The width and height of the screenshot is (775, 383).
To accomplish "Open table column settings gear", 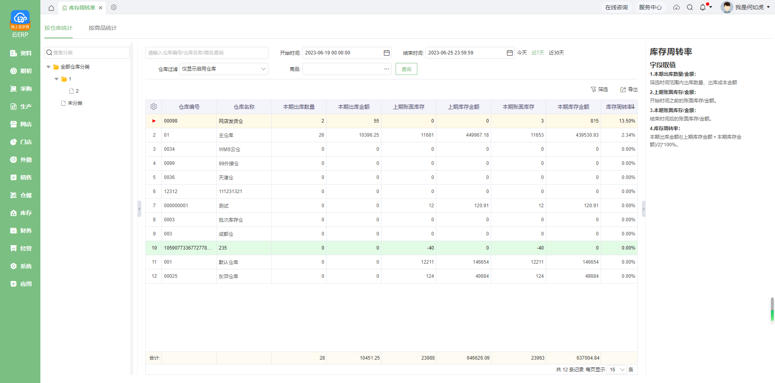I will pyautogui.click(x=153, y=107).
